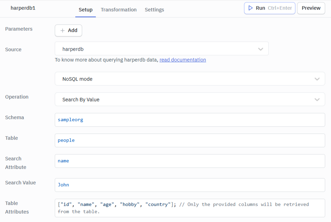Click the plus icon in Add button

[x=63, y=31]
